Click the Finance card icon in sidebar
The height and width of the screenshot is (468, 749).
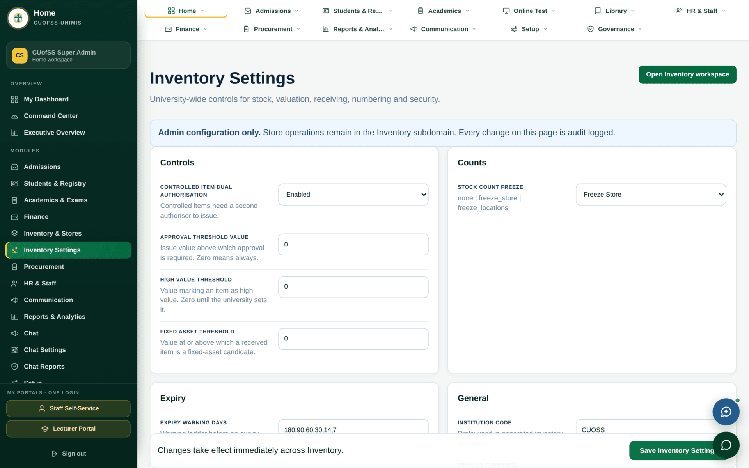[x=14, y=217]
